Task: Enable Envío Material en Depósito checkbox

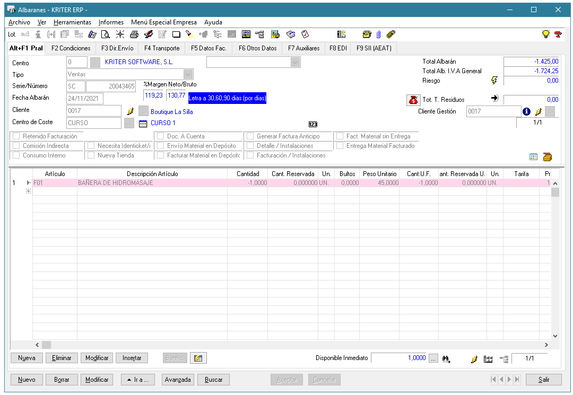Action: pyautogui.click(x=160, y=146)
